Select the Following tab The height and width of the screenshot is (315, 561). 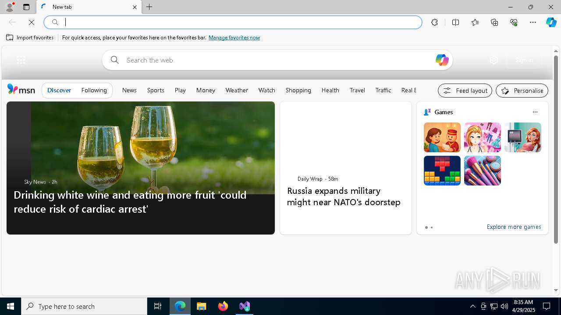pos(94,90)
